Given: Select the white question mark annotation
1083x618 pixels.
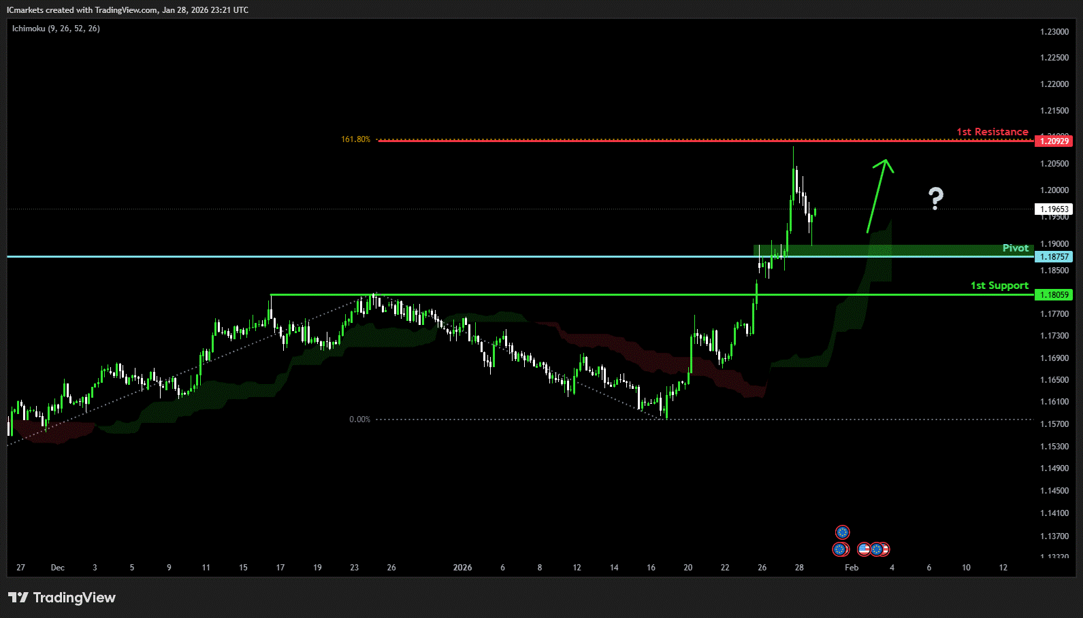Looking at the screenshot, I should (936, 199).
